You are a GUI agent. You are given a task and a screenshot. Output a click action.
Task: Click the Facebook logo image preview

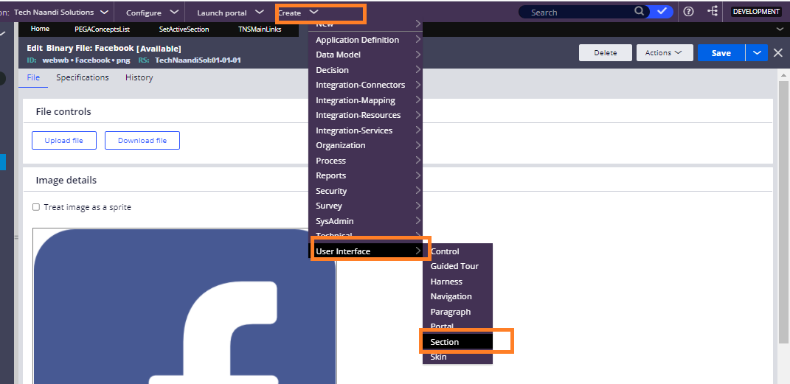click(x=184, y=306)
